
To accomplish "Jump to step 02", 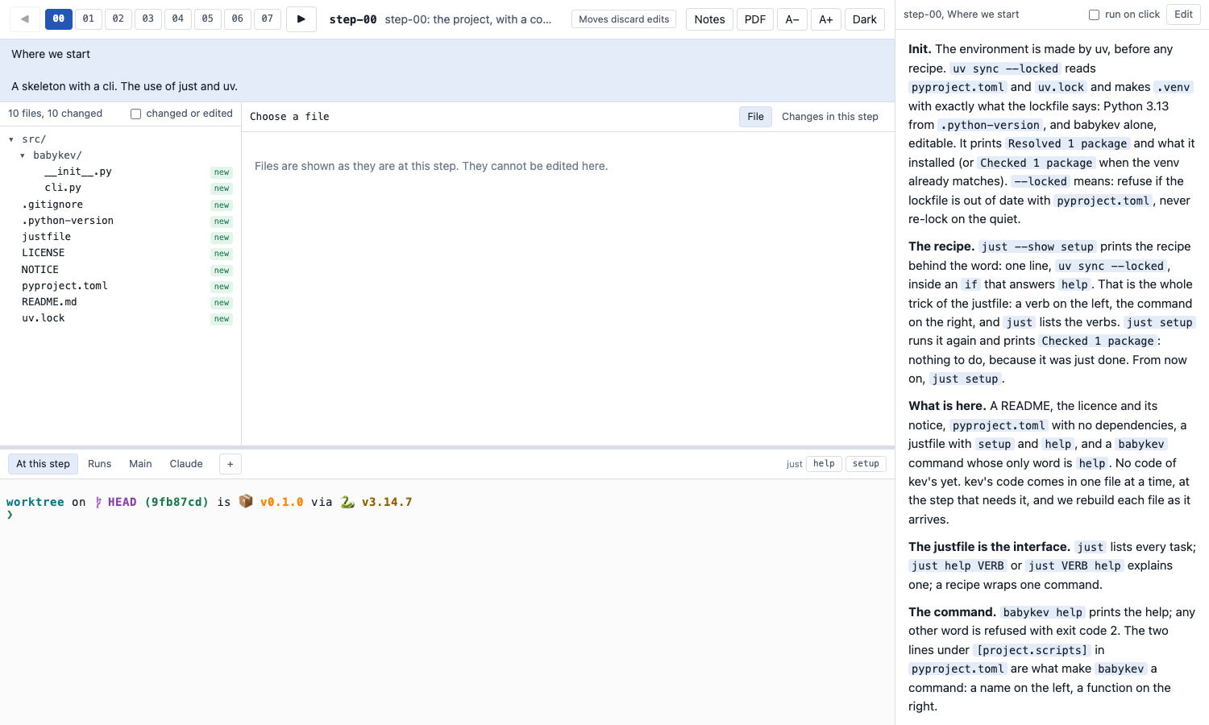I will point(118,19).
